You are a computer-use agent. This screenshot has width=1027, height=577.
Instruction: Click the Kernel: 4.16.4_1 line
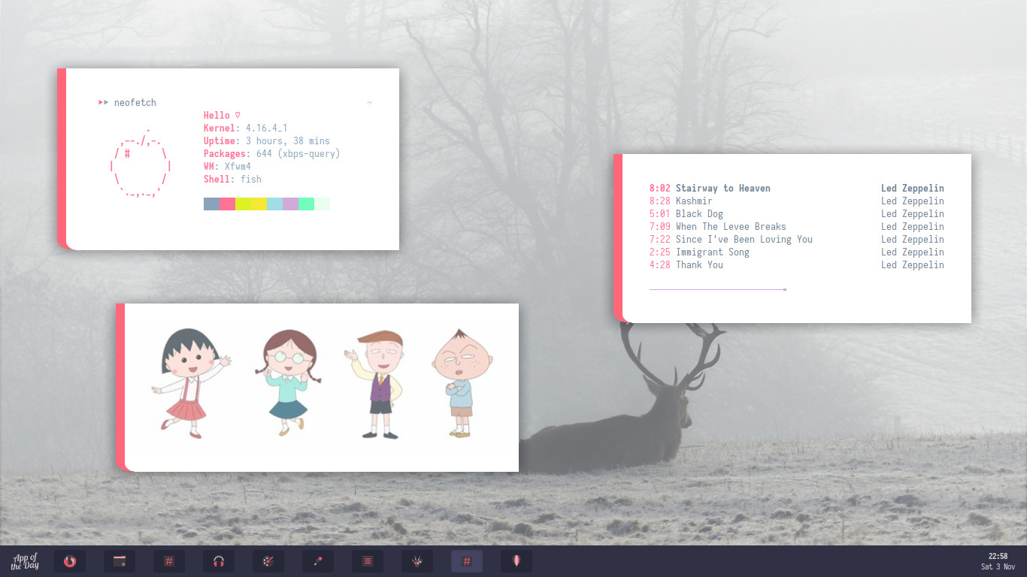[246, 128]
